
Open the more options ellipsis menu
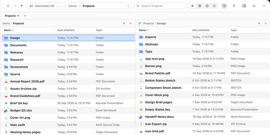click(x=264, y=6)
